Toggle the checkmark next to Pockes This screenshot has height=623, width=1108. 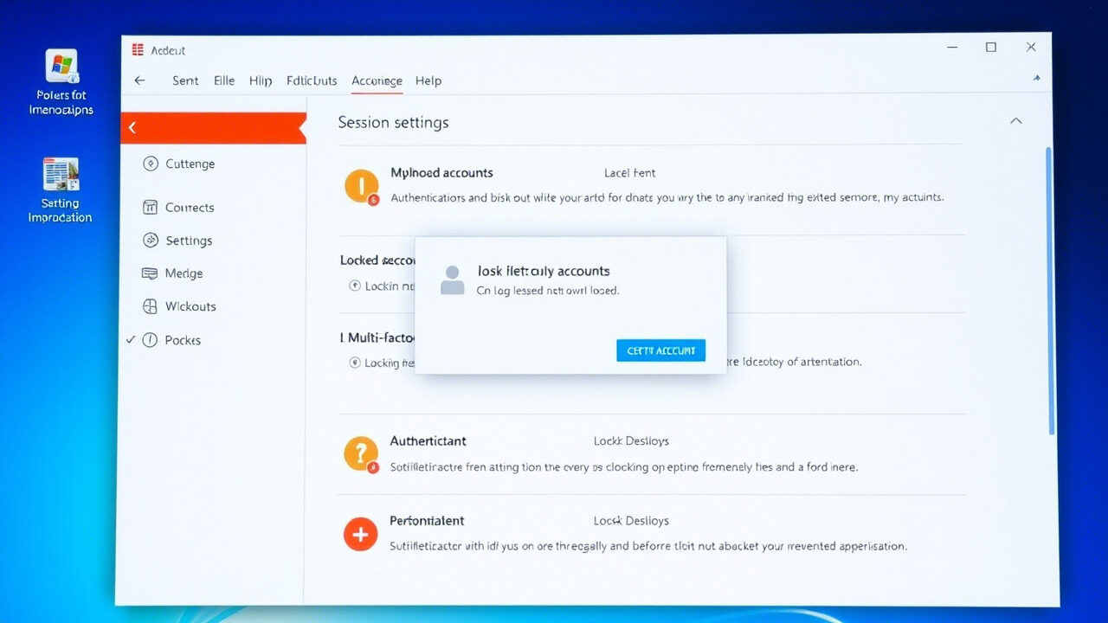pos(132,339)
